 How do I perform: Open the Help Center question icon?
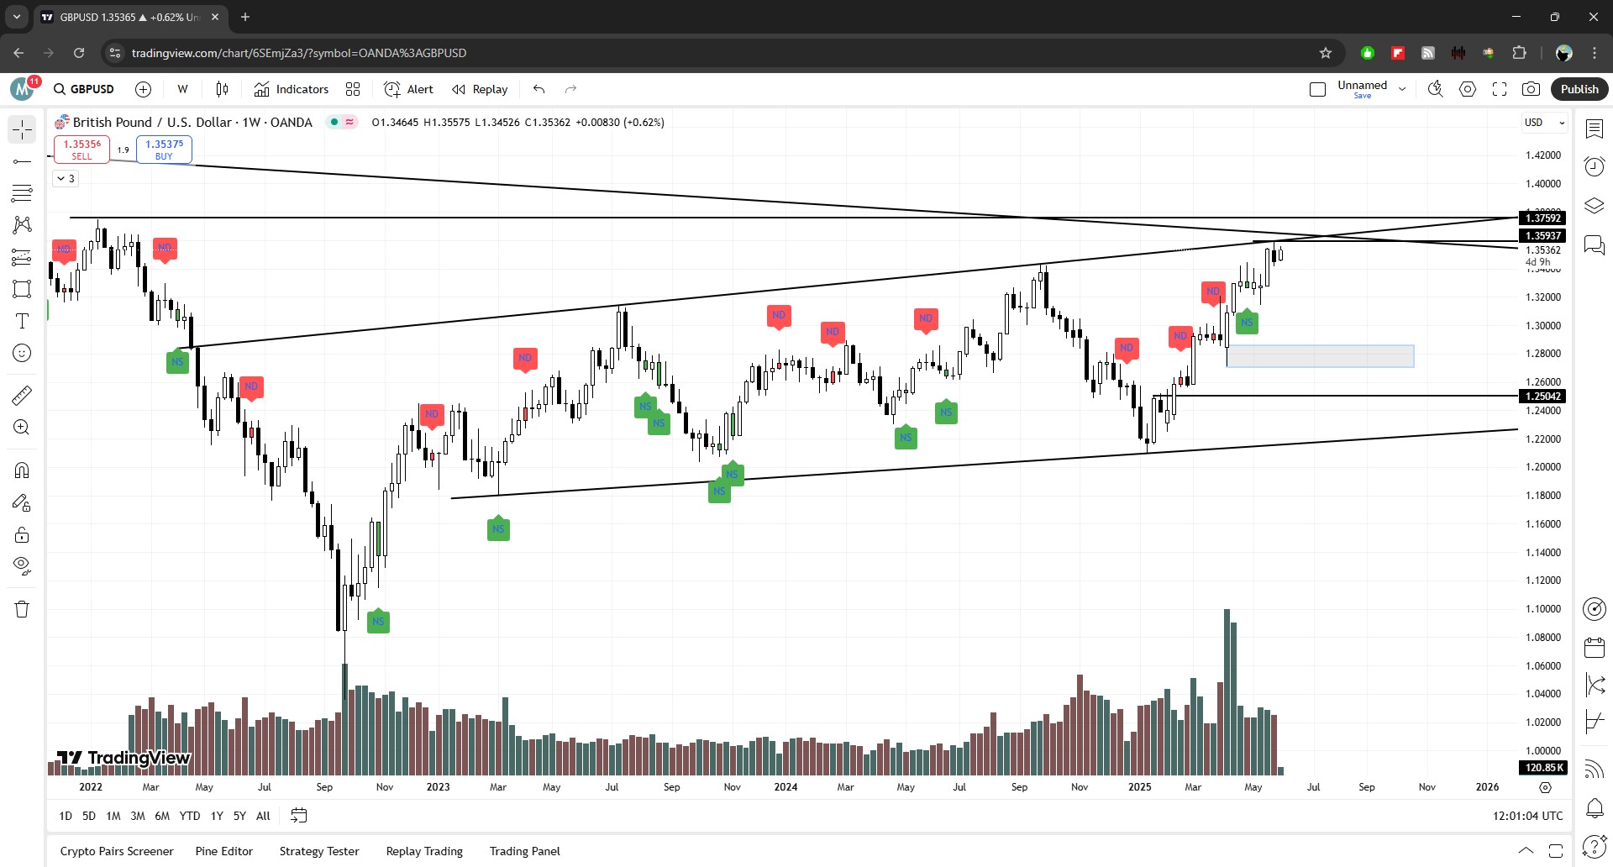(x=1595, y=846)
